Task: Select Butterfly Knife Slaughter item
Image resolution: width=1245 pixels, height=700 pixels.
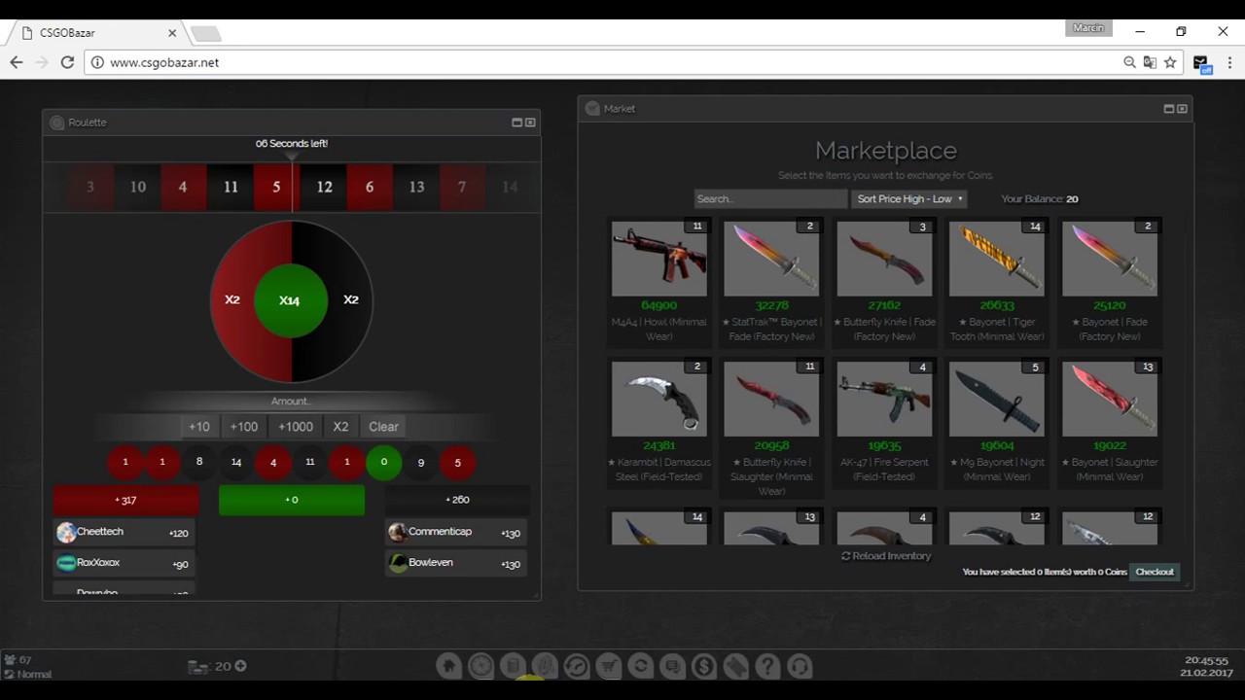Action: click(771, 429)
